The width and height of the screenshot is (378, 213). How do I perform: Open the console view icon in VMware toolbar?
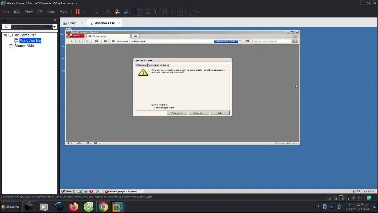coord(179,12)
